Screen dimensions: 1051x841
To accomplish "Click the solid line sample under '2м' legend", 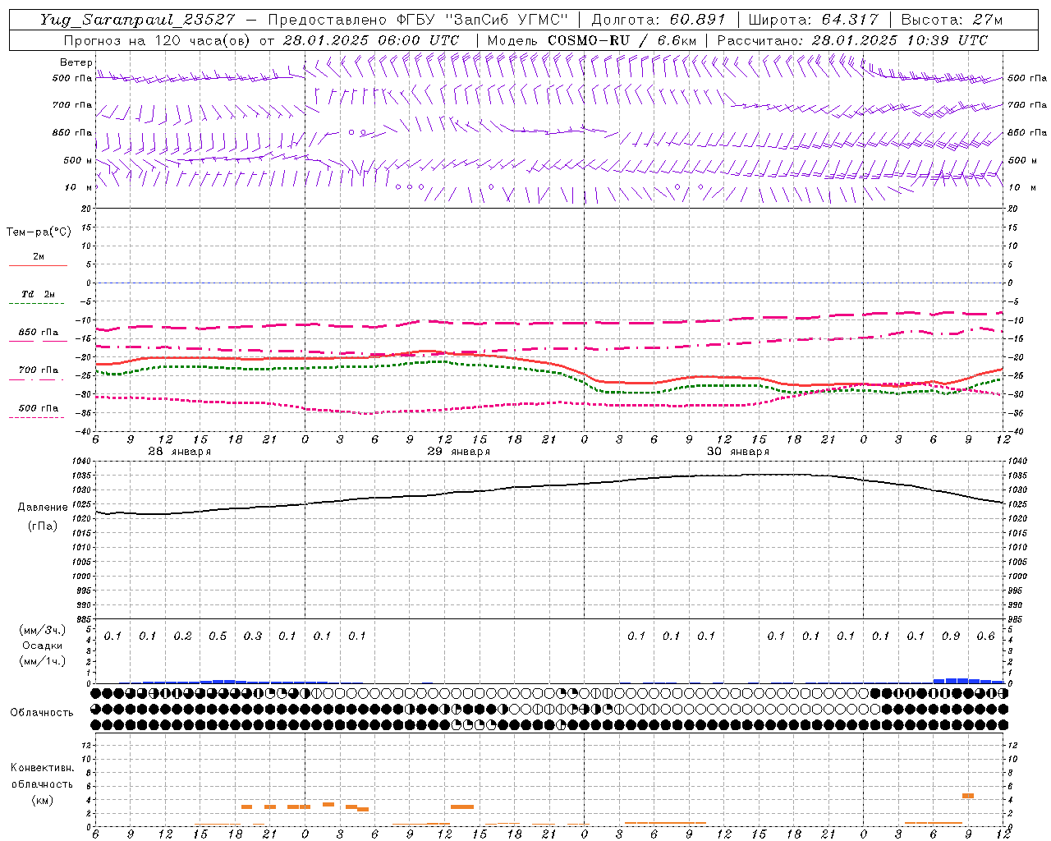I will [38, 266].
